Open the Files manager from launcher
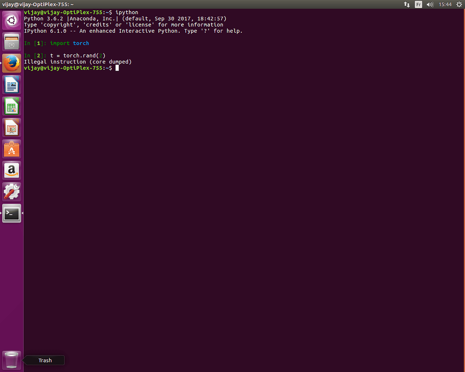The width and height of the screenshot is (465, 372). tap(12, 42)
